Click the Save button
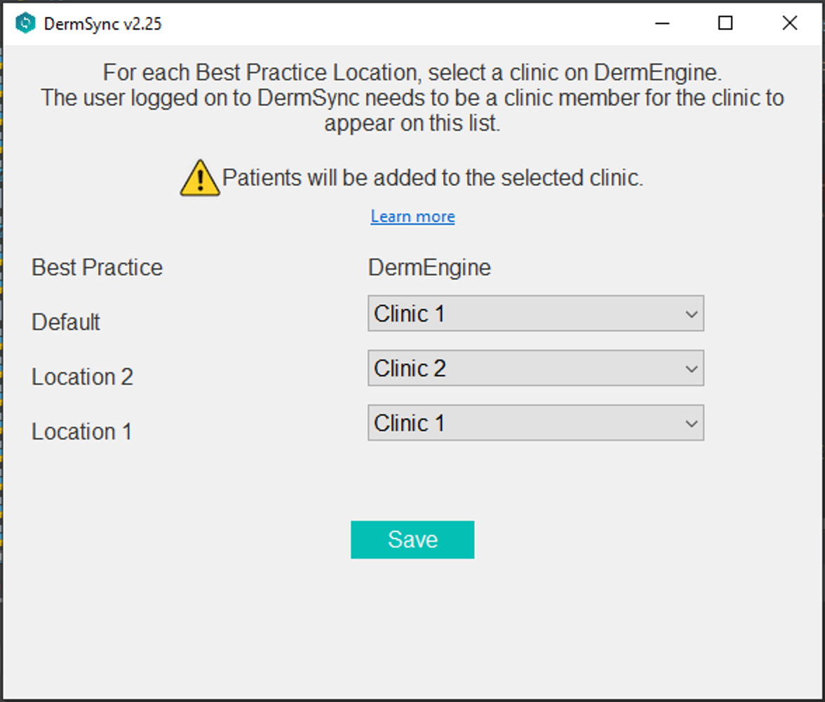825x702 pixels. [412, 539]
